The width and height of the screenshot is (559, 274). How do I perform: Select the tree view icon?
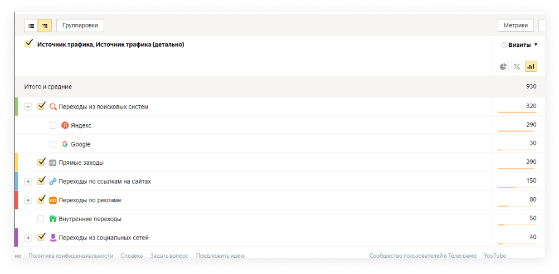pos(45,26)
